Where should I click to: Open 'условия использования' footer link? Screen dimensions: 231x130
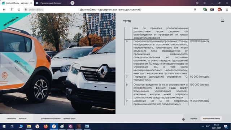51,118
